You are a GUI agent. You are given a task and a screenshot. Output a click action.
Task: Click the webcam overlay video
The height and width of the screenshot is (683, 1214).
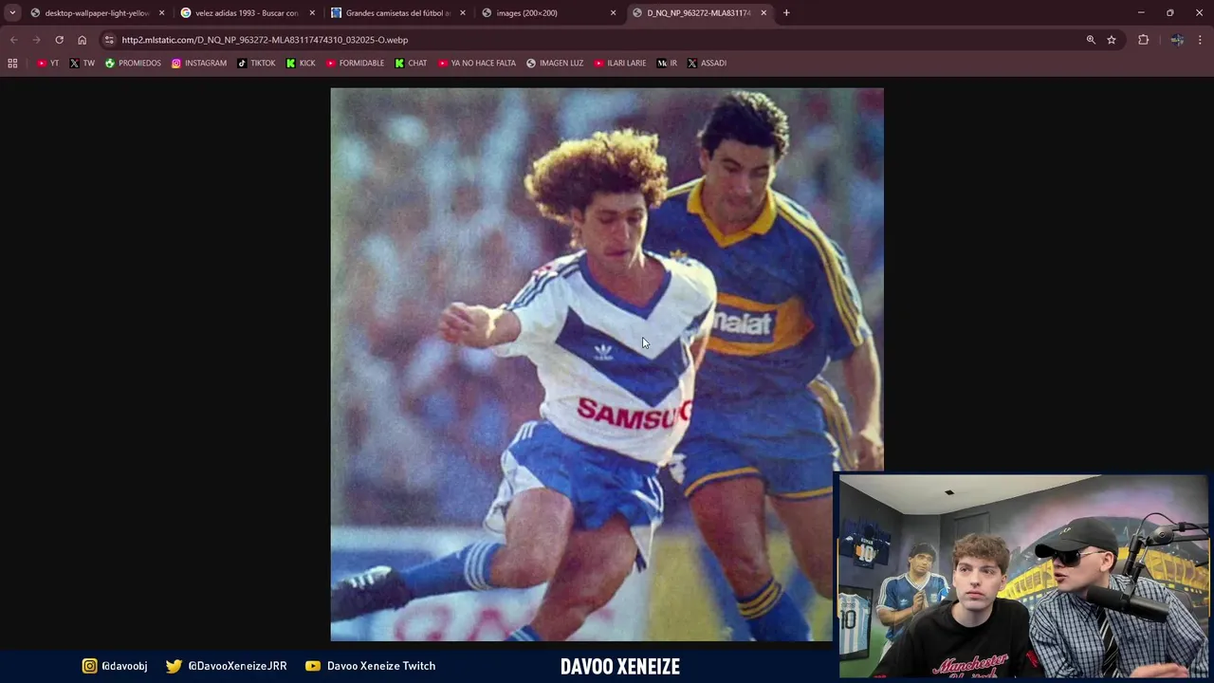[x=1023, y=576]
